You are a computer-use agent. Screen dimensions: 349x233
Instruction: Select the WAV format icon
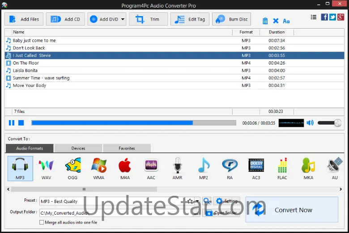tap(46, 168)
